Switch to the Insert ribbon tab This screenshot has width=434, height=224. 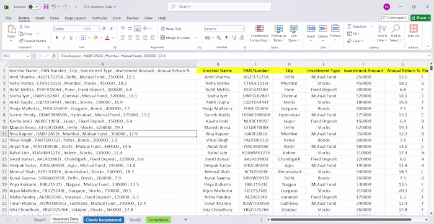pyautogui.click(x=40, y=18)
